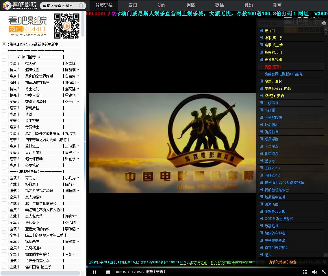Click the tree node icon beside 蓝色大海的传说
The image size is (328, 276).
click(4, 229)
